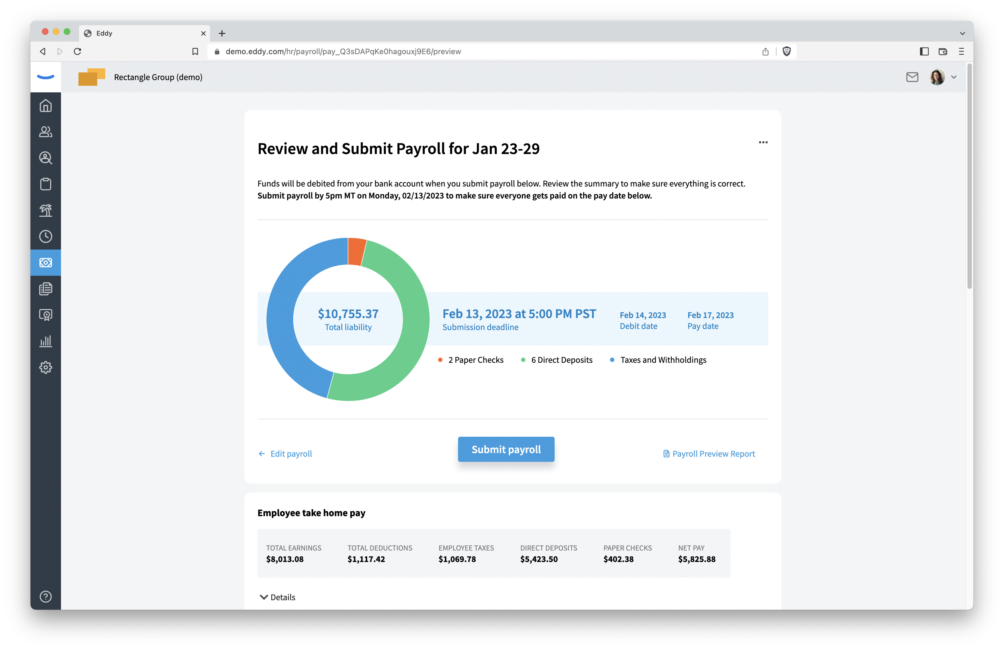Click the '2 Paper Checks' legend label
1004x650 pixels.
(x=476, y=360)
